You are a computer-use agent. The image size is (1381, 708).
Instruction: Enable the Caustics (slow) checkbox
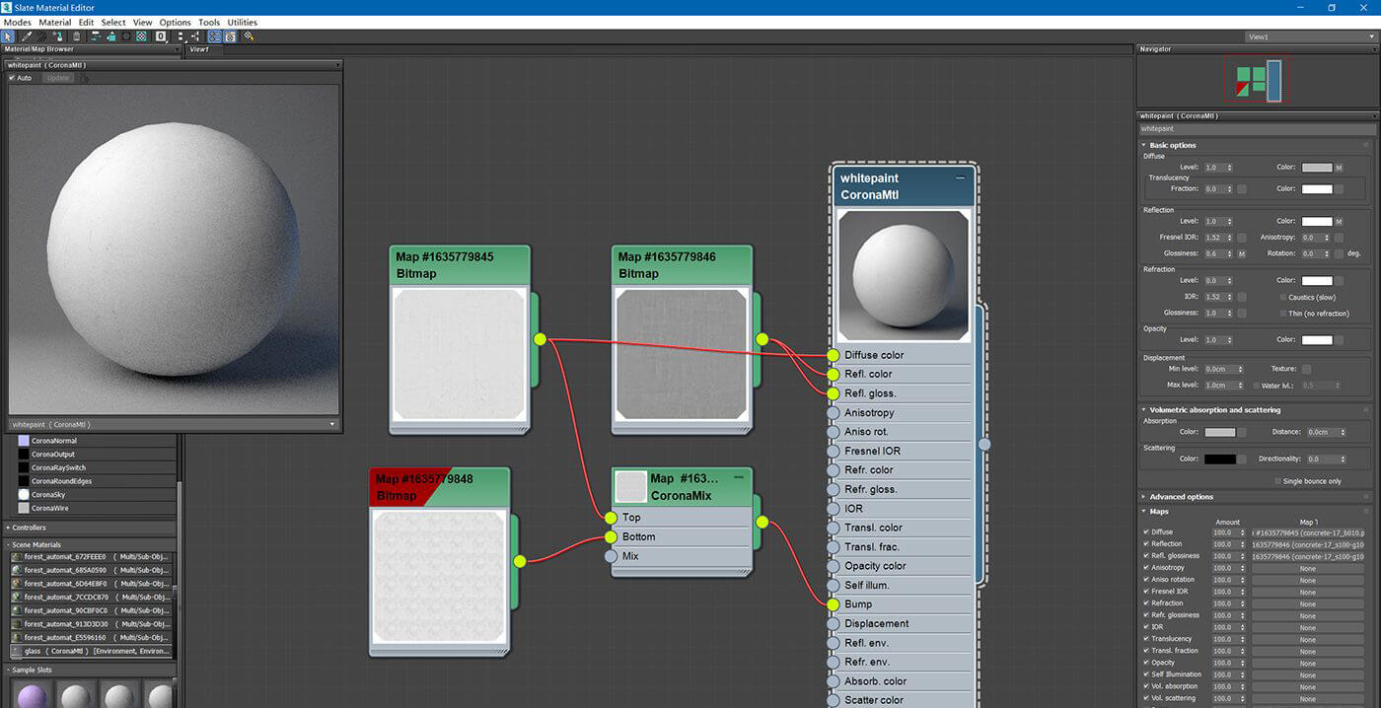coord(1283,297)
